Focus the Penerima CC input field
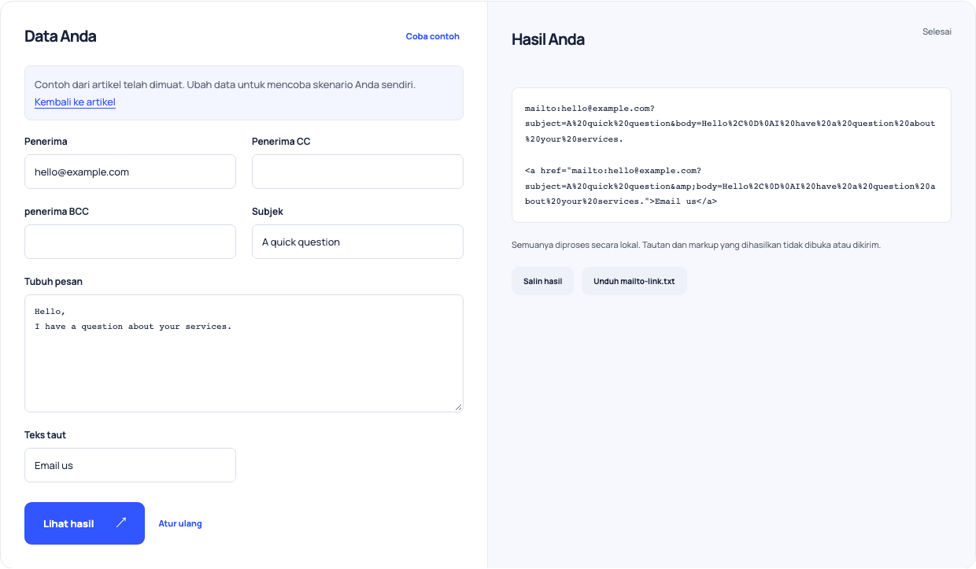Screen dimensions: 976x569 357,172
